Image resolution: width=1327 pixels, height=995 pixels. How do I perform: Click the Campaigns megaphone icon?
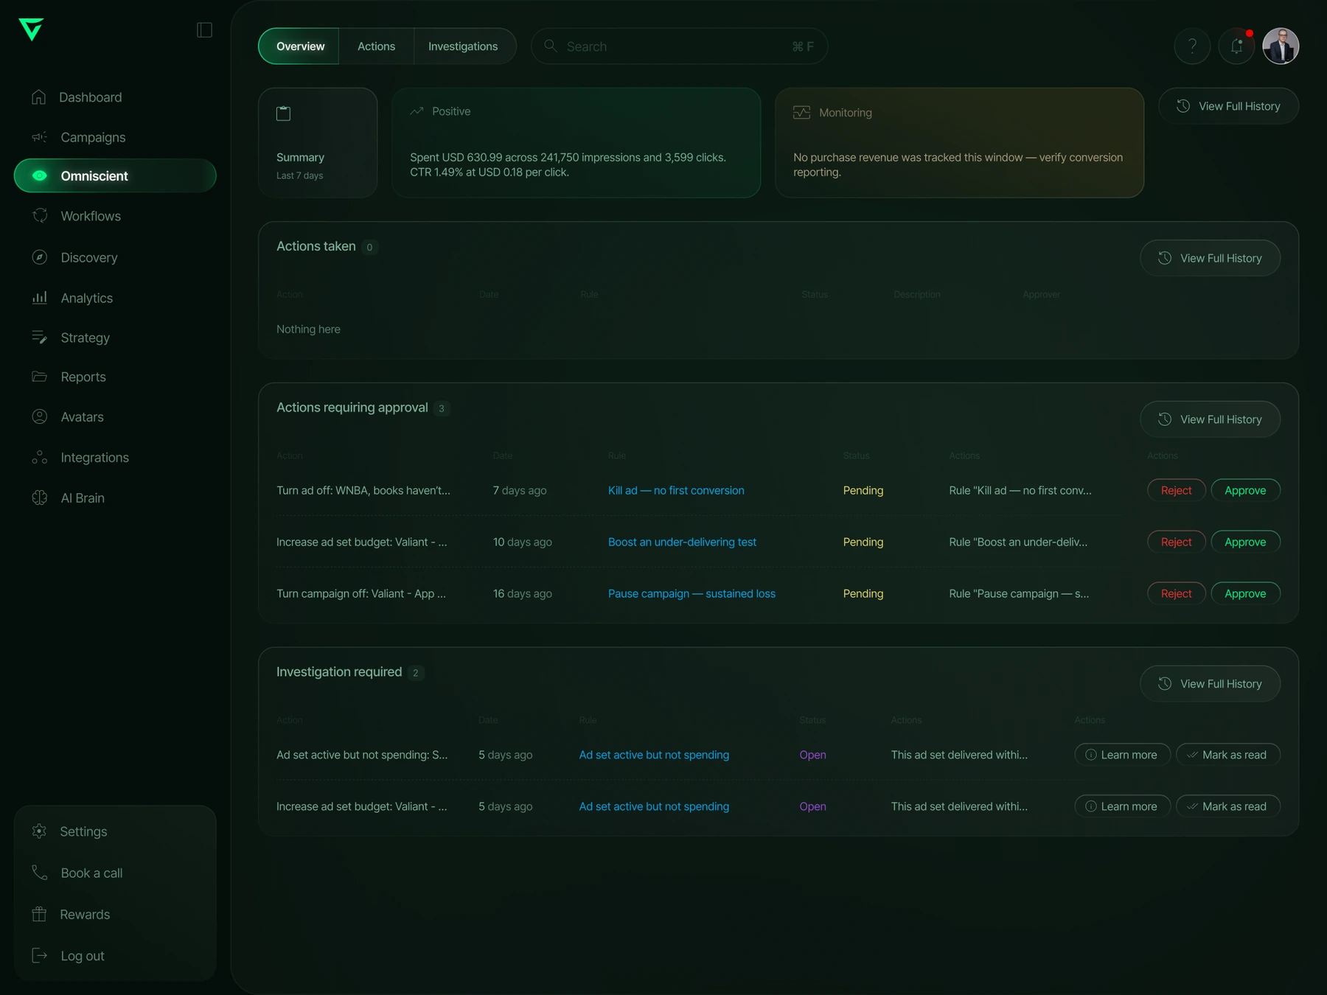(39, 137)
